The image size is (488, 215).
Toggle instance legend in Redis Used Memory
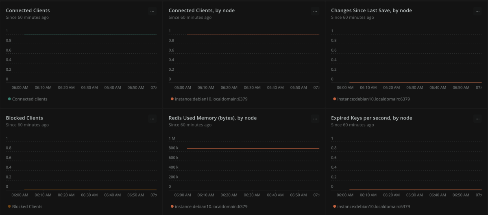pos(211,206)
